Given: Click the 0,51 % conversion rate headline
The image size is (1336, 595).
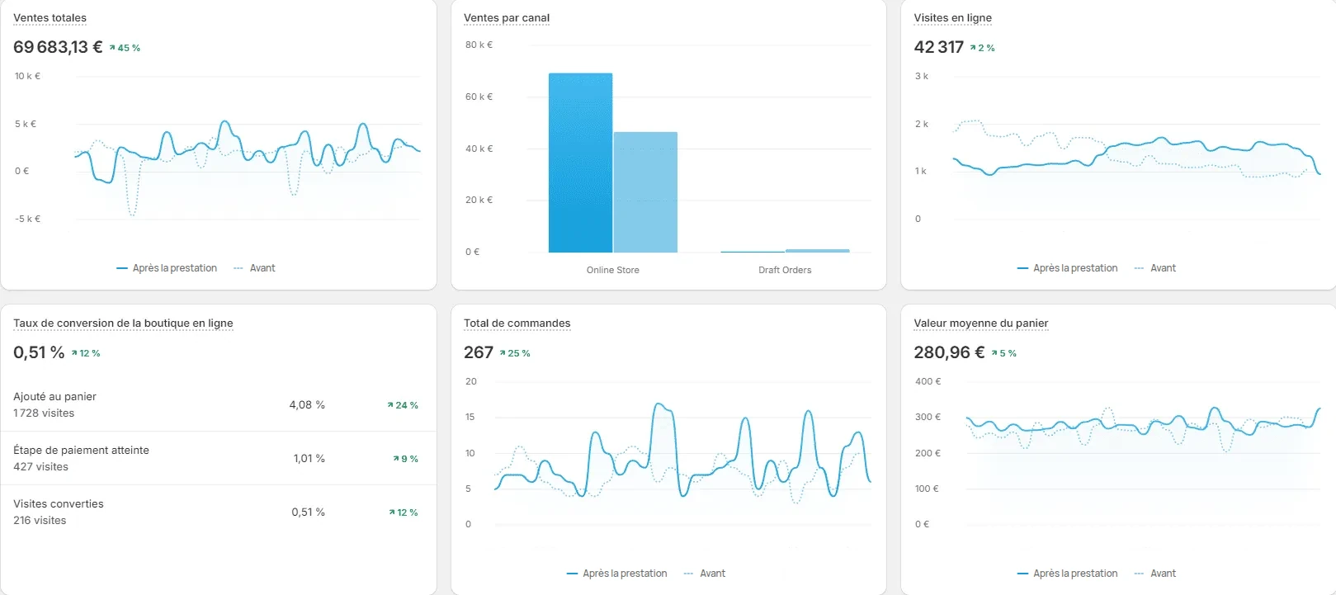Looking at the screenshot, I should coord(39,352).
